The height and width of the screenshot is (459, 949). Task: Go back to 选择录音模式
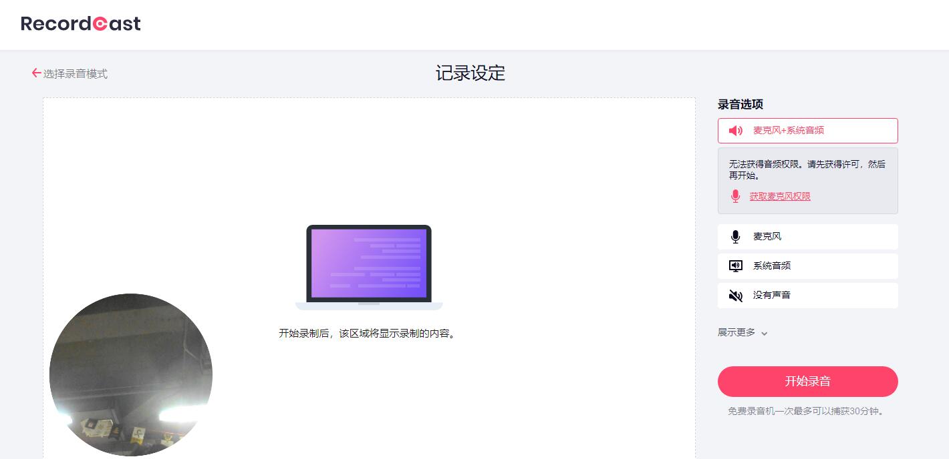click(x=75, y=74)
